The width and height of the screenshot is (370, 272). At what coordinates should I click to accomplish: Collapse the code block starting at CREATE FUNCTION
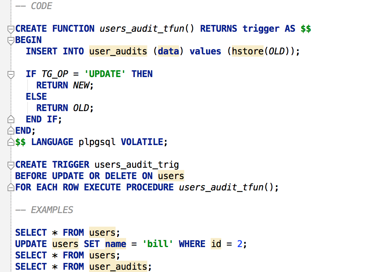click(11, 29)
